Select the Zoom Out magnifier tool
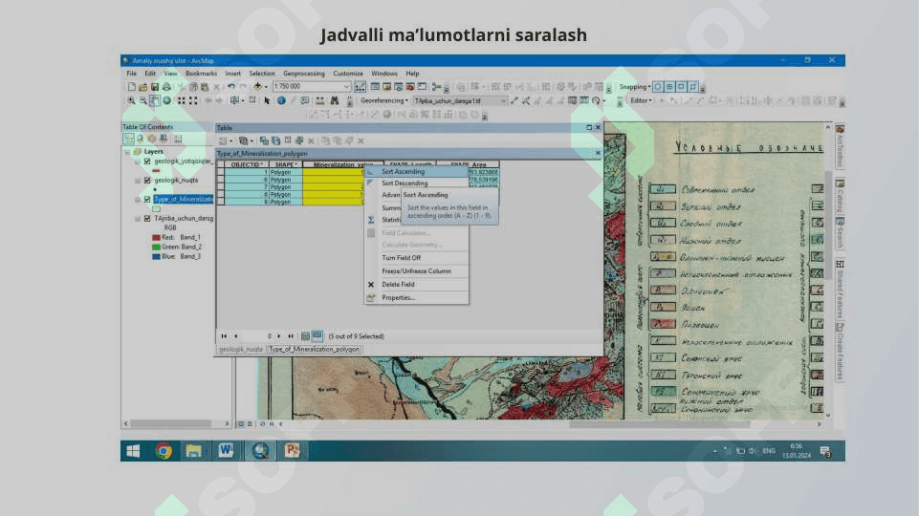 [x=143, y=100]
